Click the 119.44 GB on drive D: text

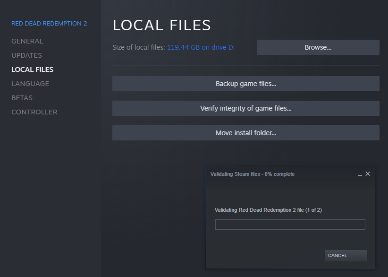tap(201, 47)
